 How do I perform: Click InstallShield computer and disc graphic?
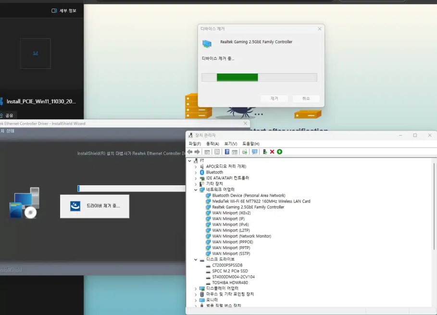[x=25, y=202]
